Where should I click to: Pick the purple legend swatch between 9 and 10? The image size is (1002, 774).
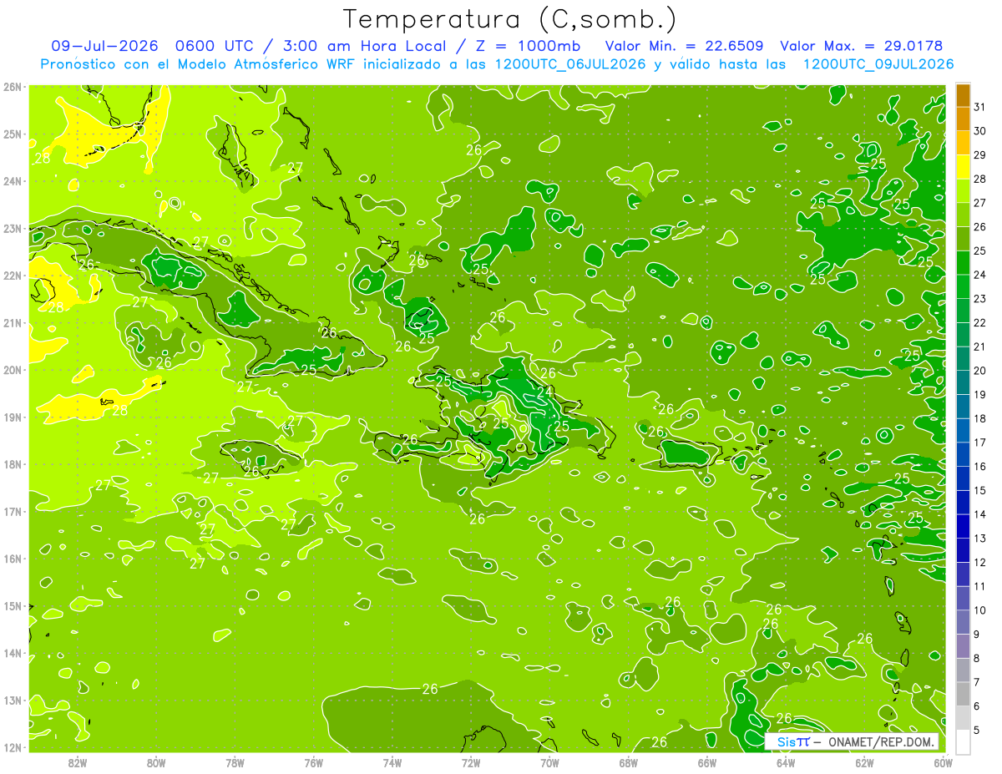(x=963, y=622)
